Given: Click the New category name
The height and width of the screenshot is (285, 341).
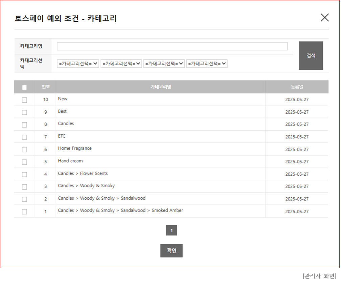Looking at the screenshot, I should pos(63,99).
